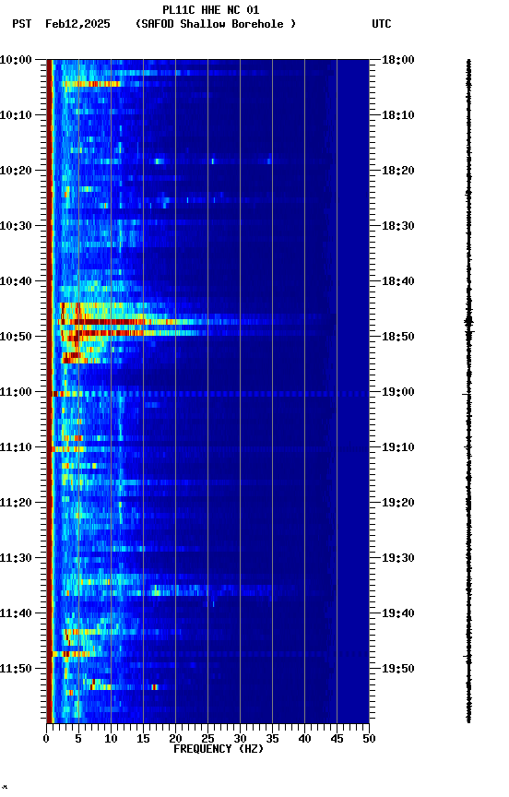
Task: Click the SAFOD Shallow Borehole label
Action: [x=216, y=24]
